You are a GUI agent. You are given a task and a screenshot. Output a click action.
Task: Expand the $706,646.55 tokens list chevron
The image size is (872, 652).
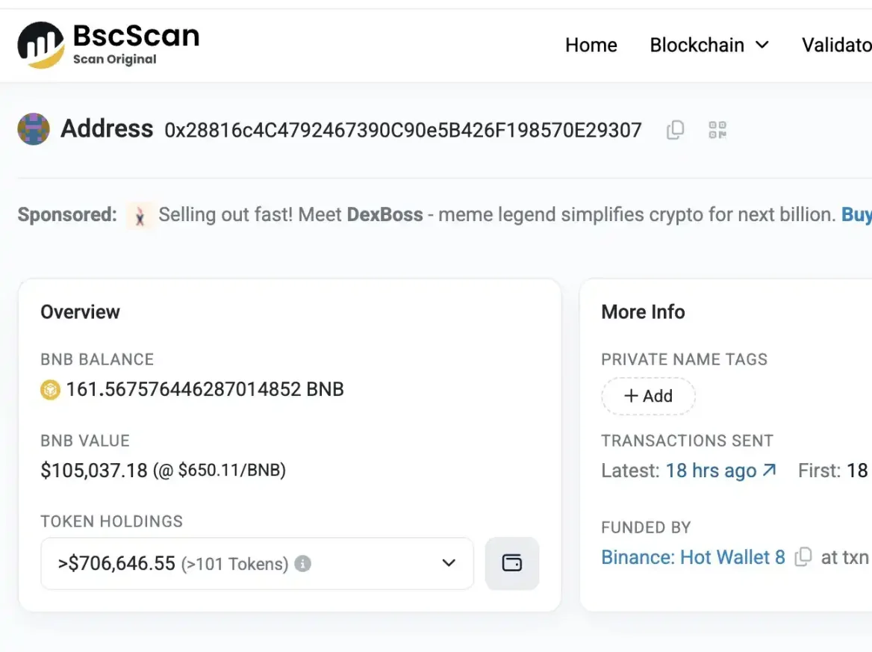449,564
